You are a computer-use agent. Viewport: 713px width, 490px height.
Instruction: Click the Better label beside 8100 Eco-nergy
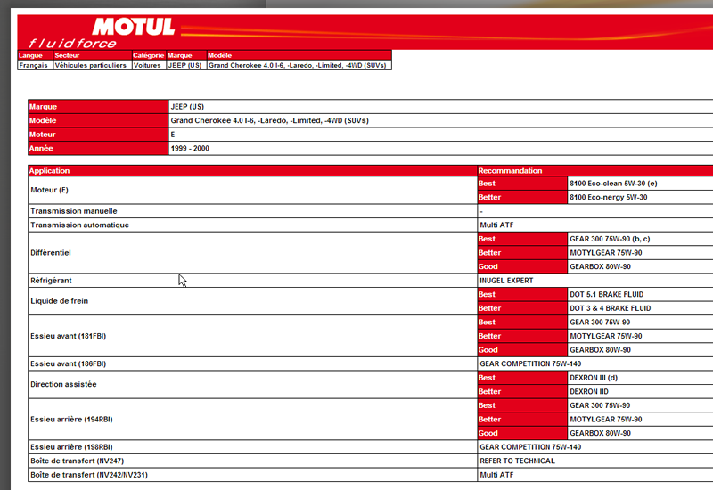point(522,197)
